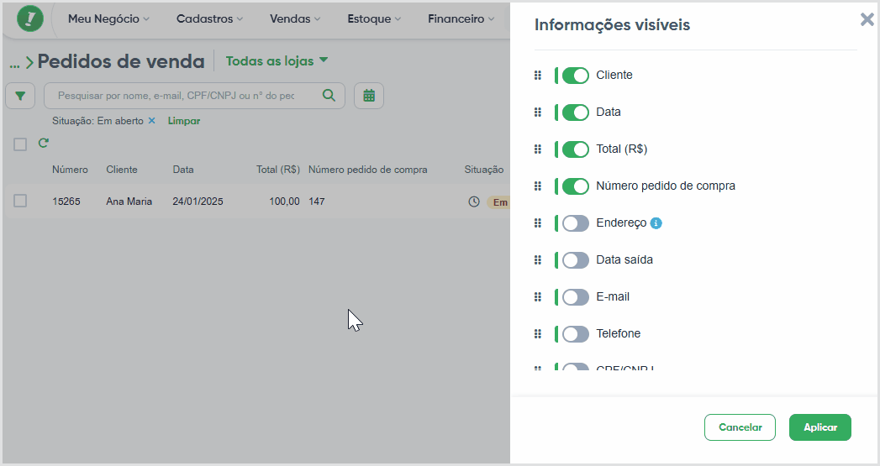The image size is (880, 466).
Task: Turn on the Data saída toggle
Action: pos(575,260)
